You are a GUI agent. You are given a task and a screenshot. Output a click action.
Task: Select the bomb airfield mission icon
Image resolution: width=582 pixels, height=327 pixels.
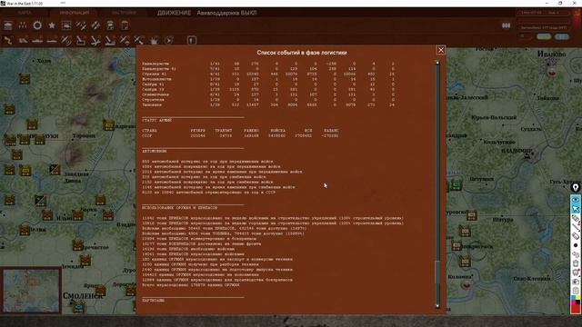coord(95,40)
